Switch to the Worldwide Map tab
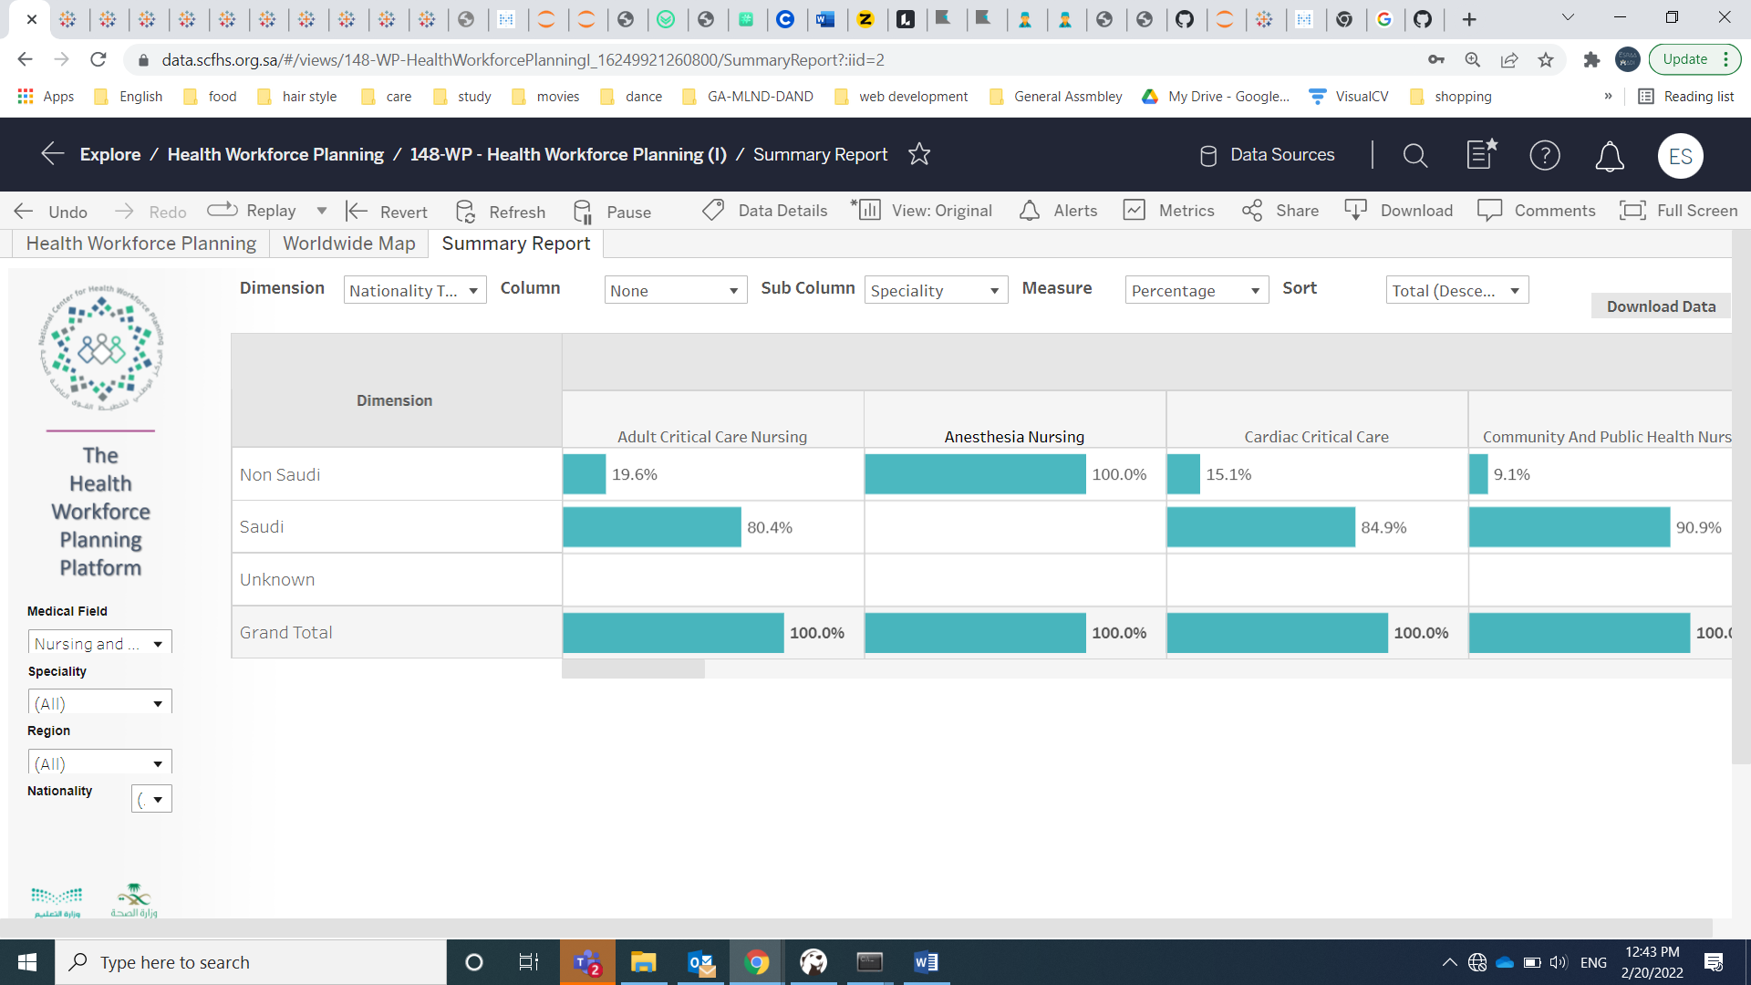This screenshot has width=1751, height=985. click(348, 244)
